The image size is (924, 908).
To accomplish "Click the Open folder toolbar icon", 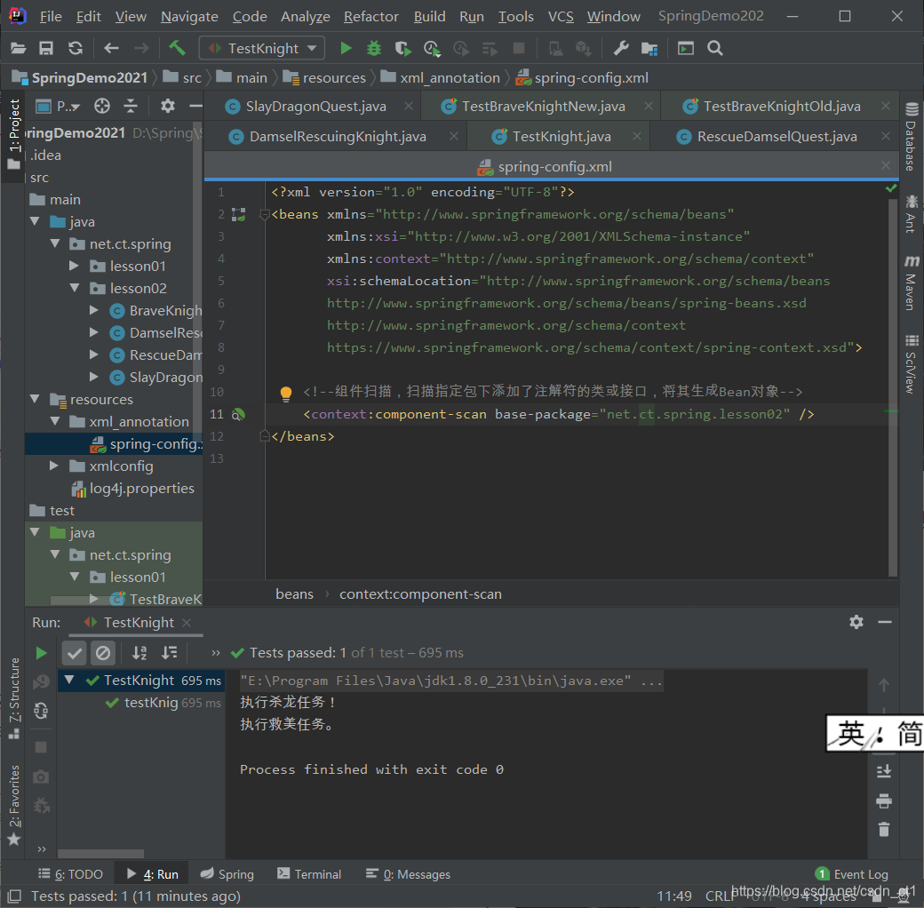I will point(19,48).
